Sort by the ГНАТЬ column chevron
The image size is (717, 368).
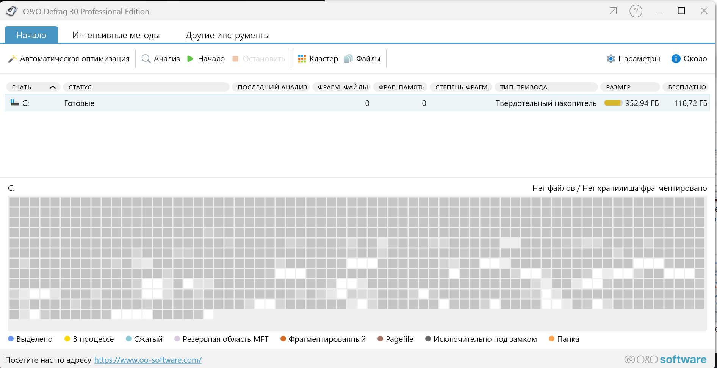[53, 87]
